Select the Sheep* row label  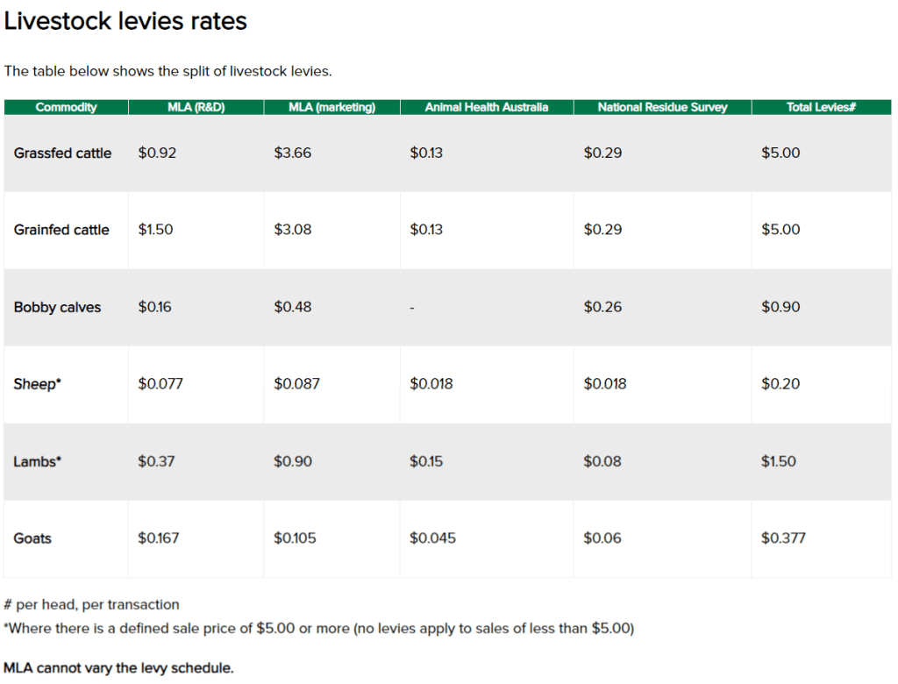[x=37, y=384]
